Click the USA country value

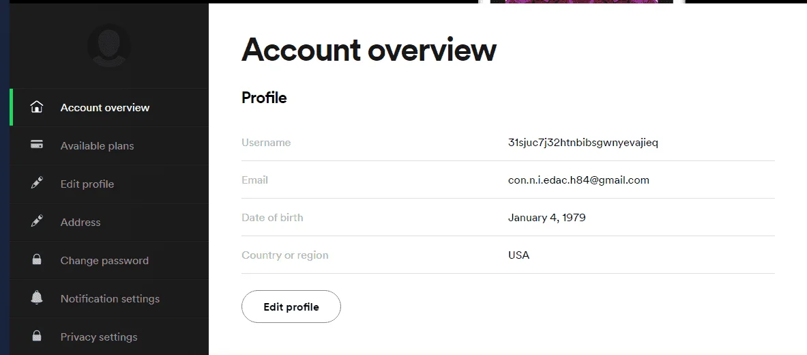click(518, 255)
